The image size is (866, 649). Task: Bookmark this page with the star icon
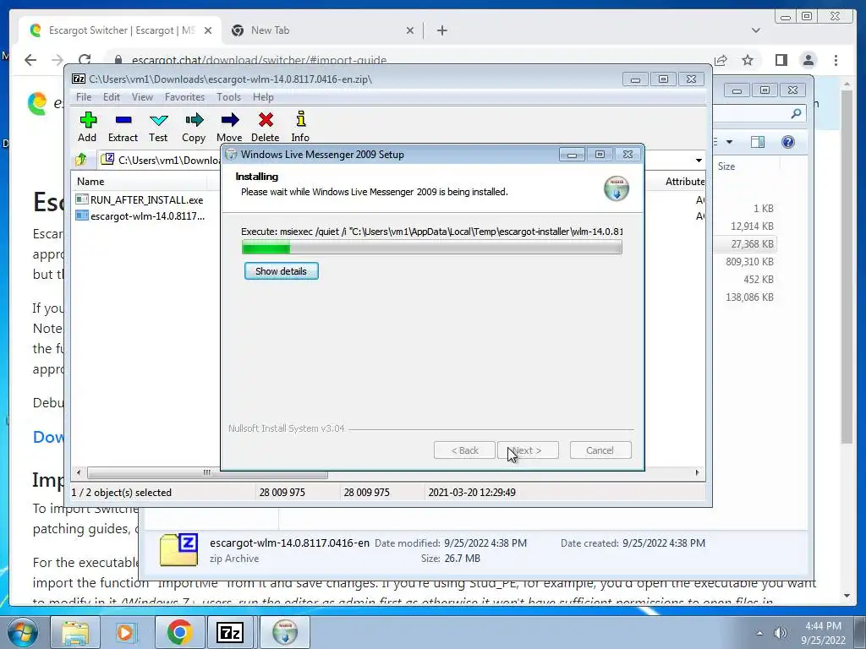click(748, 60)
